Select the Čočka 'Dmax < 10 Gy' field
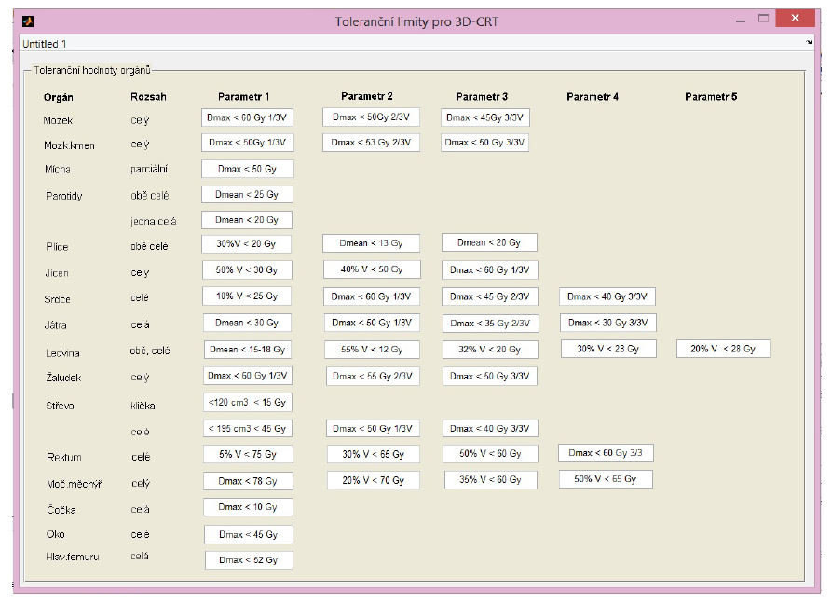Screen dimensions: 832x606 tap(248, 507)
